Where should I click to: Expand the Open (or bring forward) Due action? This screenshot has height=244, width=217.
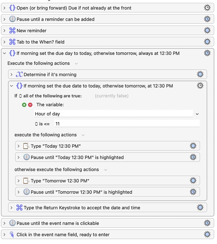click(x=4, y=8)
